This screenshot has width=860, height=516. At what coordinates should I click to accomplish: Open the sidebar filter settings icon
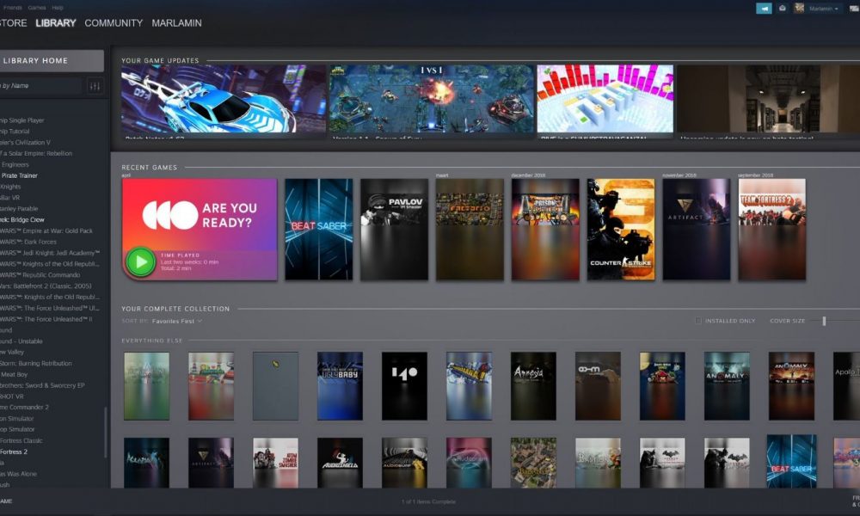(x=95, y=86)
